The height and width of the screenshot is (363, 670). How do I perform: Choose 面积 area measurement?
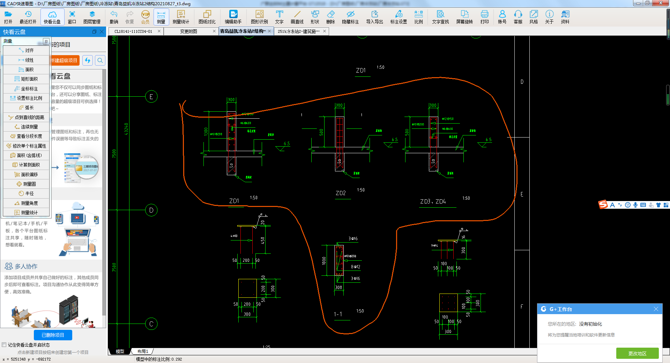tap(26, 69)
